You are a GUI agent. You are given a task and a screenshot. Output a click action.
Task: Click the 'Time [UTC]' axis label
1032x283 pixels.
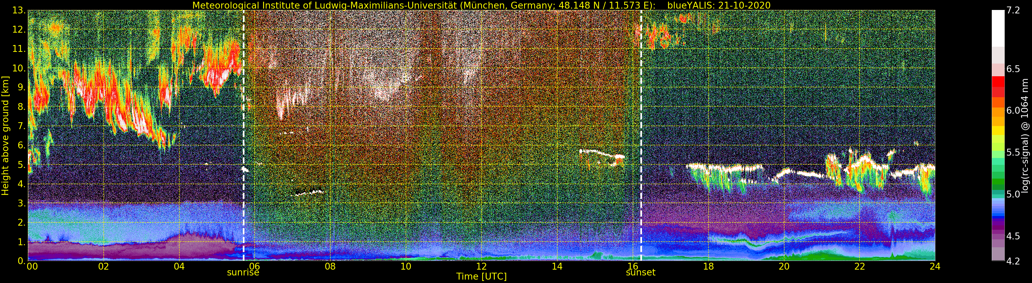click(x=481, y=276)
